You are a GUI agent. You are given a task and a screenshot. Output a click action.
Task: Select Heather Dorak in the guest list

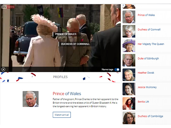tap(146, 73)
